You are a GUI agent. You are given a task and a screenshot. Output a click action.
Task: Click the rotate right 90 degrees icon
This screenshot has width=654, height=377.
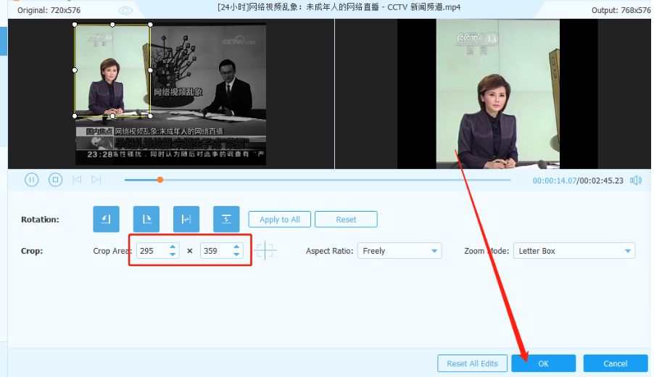(x=146, y=219)
